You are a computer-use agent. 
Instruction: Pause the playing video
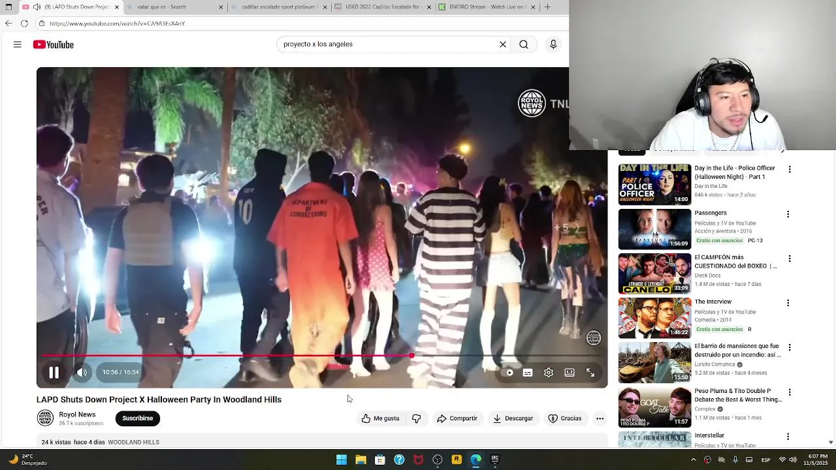(54, 372)
